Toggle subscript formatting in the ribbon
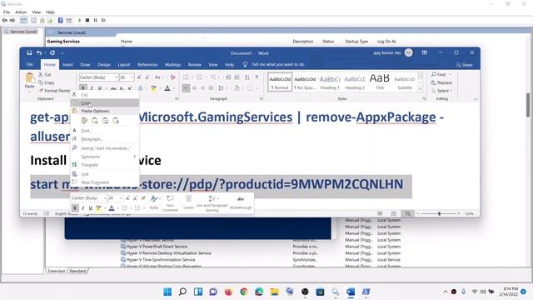 click(x=122, y=88)
